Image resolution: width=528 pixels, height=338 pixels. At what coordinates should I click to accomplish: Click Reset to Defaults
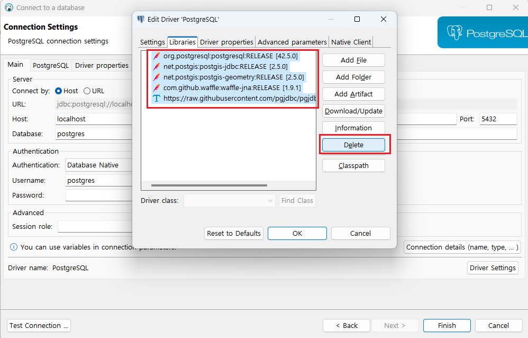pos(234,234)
